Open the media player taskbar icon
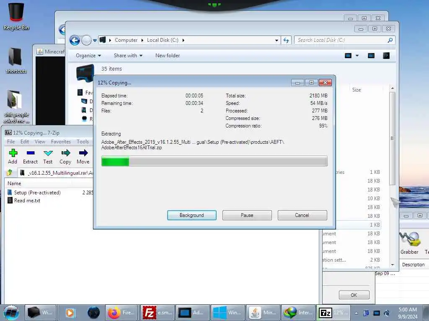The width and height of the screenshot is (429, 321). tap(70, 313)
